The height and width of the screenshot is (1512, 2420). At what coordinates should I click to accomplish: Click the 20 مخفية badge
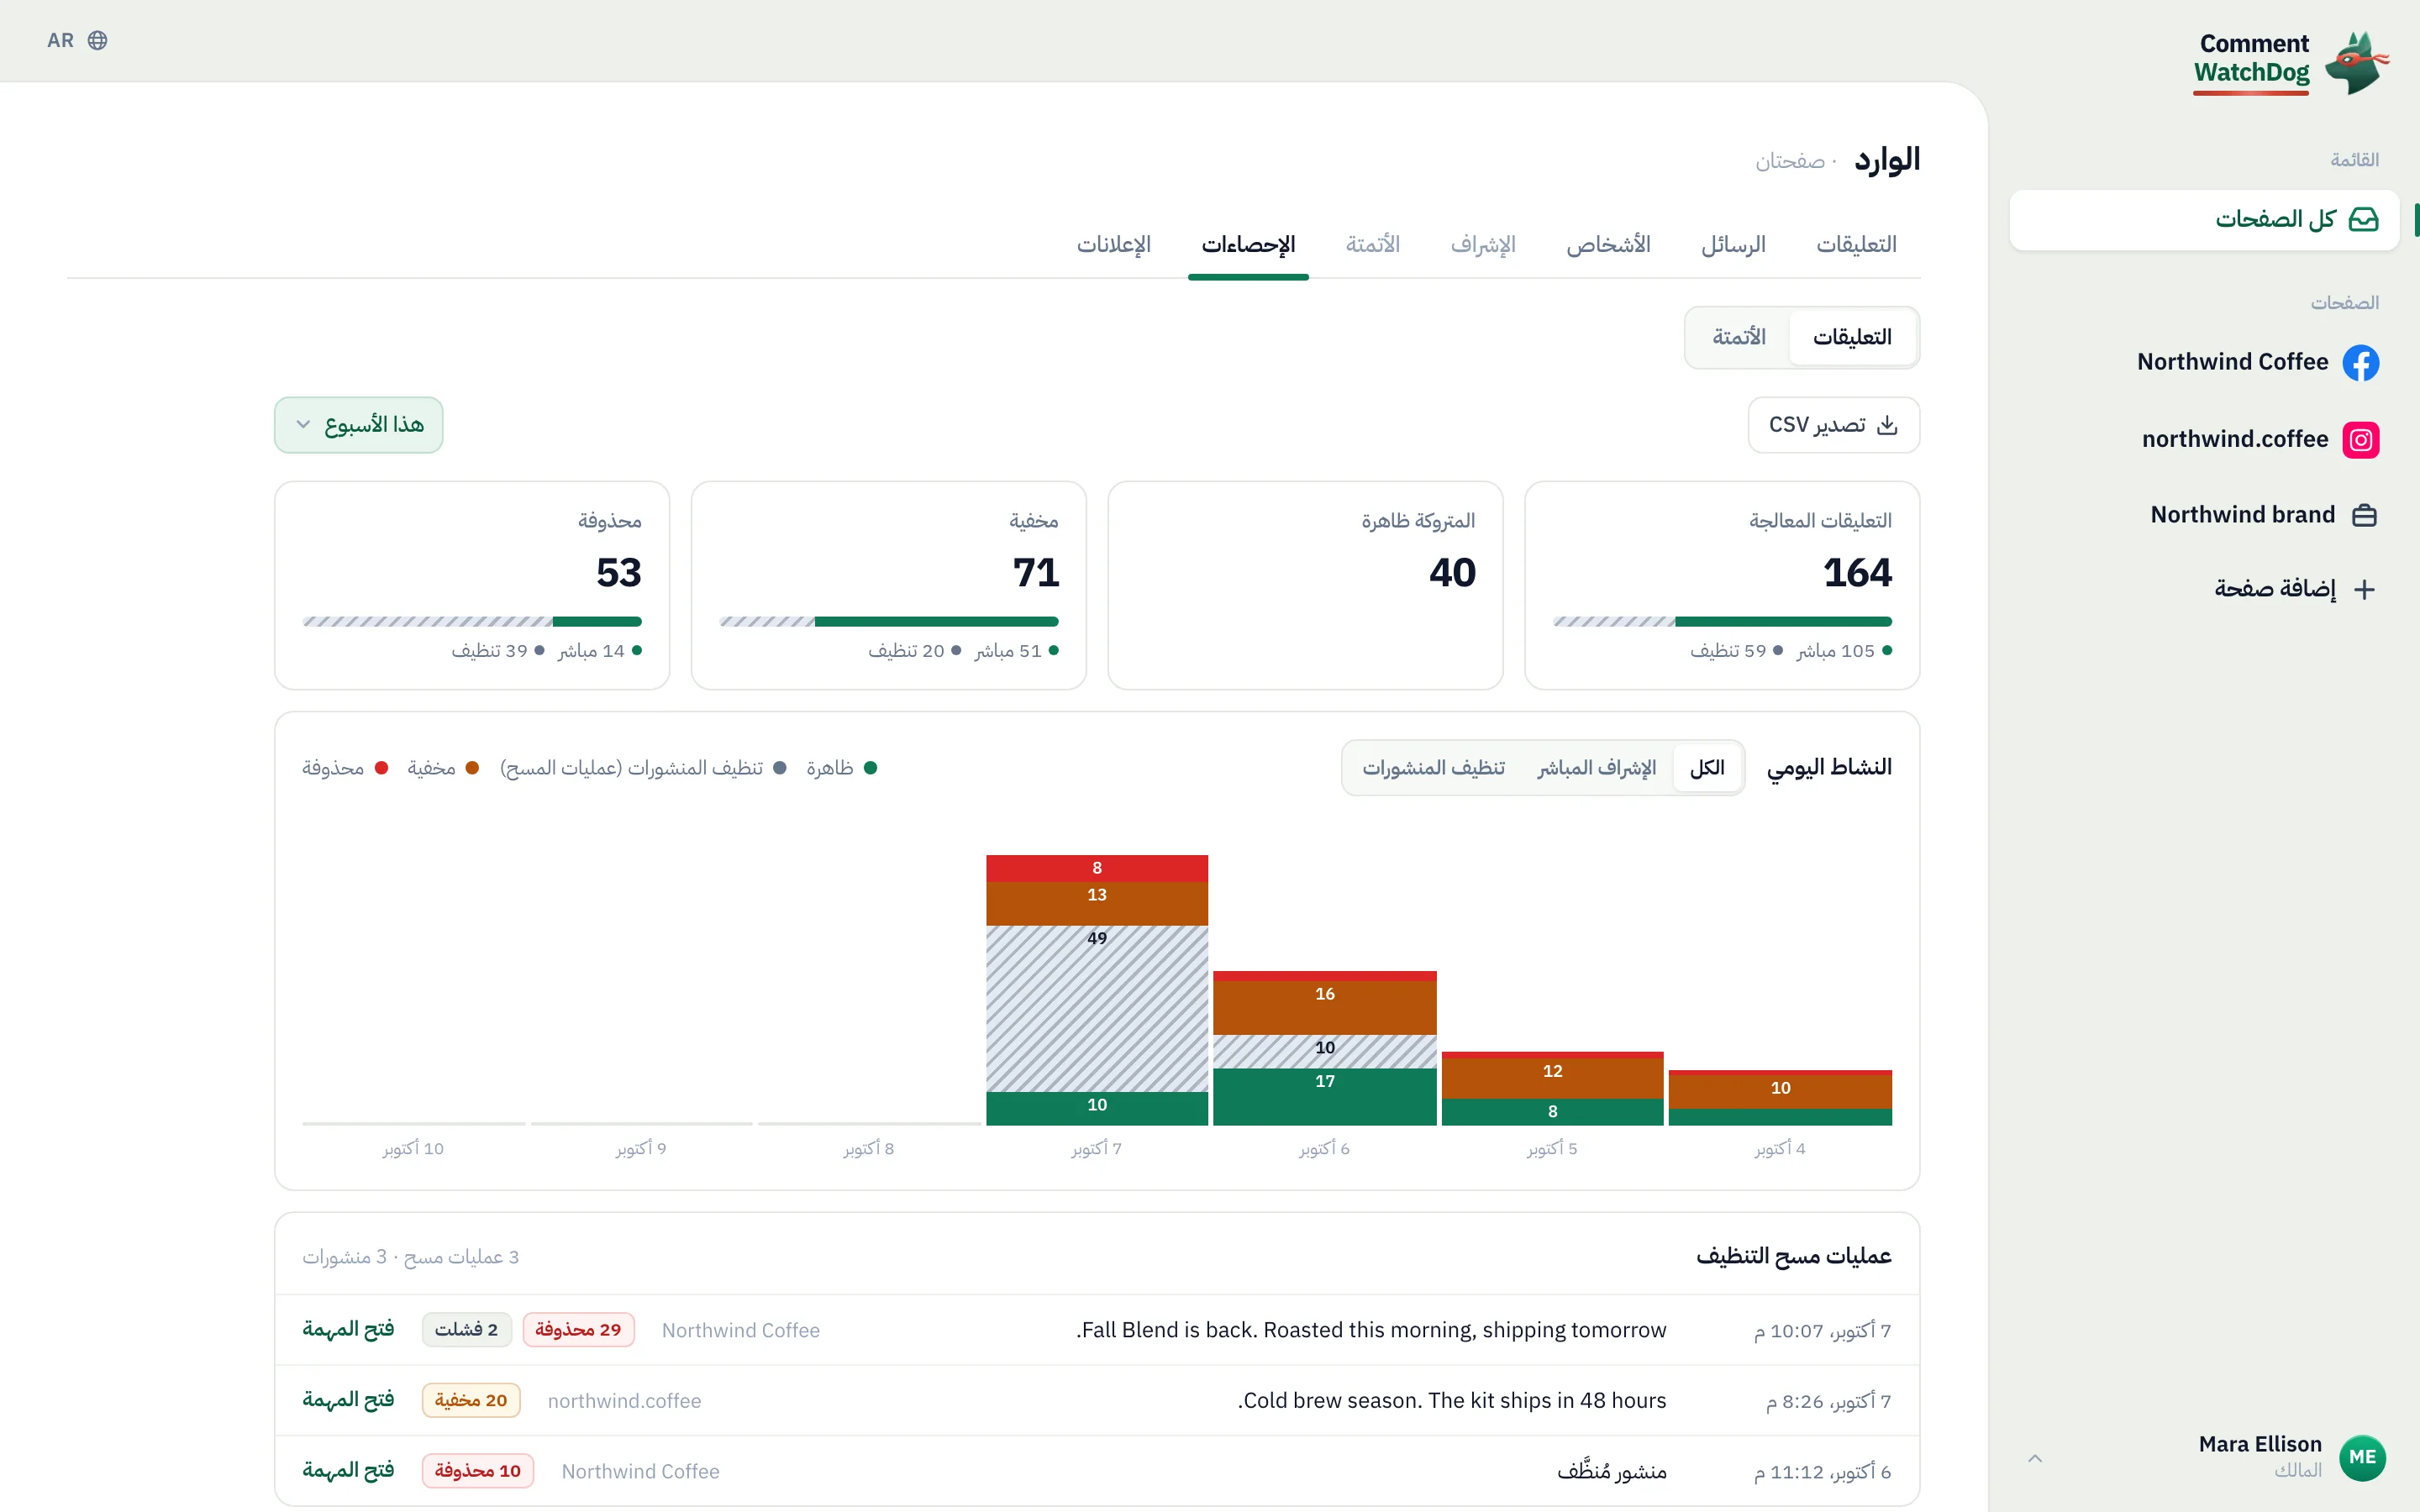[x=470, y=1400]
